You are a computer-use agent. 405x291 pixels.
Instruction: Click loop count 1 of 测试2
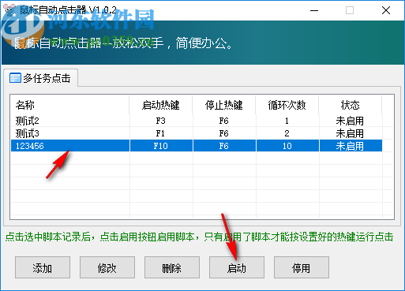[287, 121]
